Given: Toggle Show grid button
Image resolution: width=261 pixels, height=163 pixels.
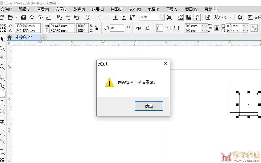Looking at the screenshot, I should (188, 17).
